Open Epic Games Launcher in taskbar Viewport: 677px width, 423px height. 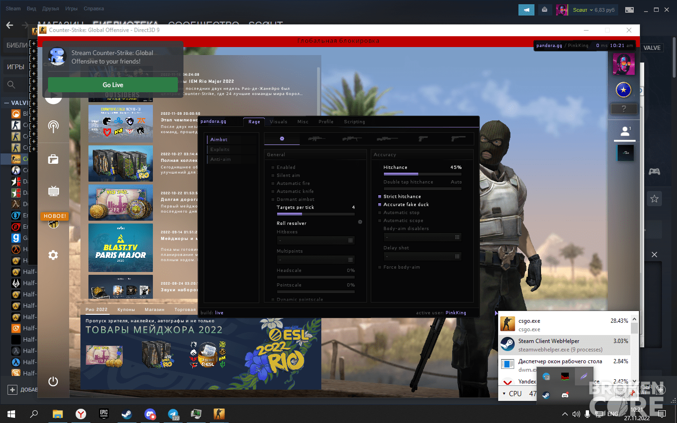(104, 414)
